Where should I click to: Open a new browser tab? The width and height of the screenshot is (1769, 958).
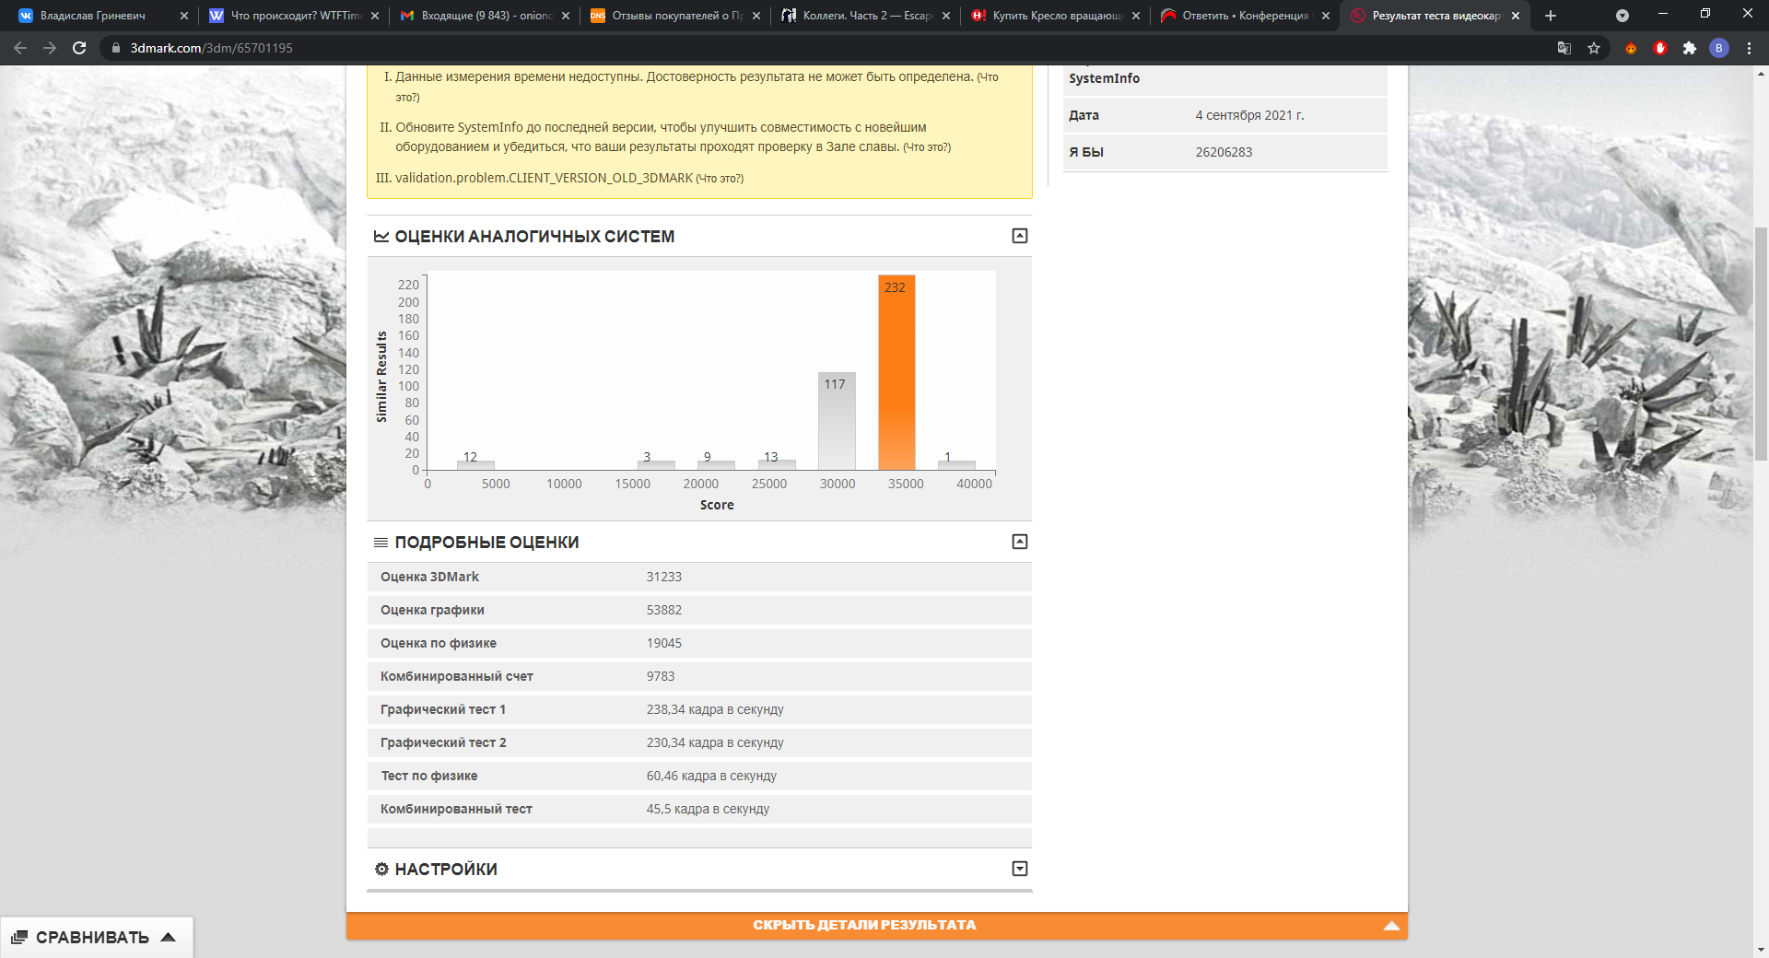pos(1551,16)
